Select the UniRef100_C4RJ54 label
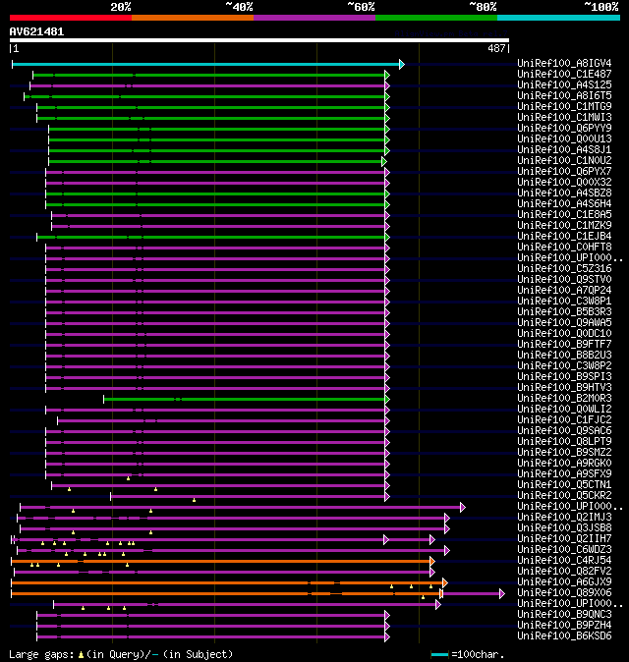 pyautogui.click(x=564, y=560)
